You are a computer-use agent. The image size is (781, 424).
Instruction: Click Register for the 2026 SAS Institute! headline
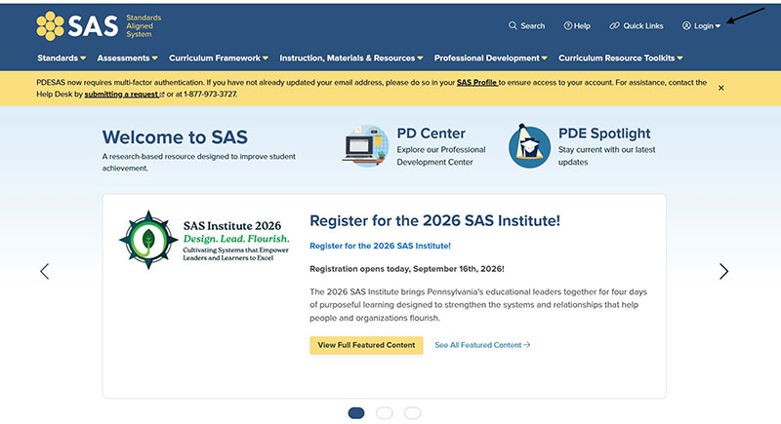(434, 220)
